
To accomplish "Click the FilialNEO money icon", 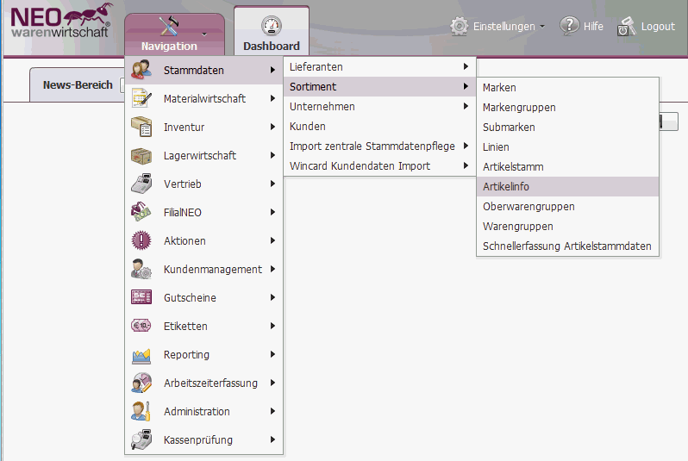I will tap(141, 212).
